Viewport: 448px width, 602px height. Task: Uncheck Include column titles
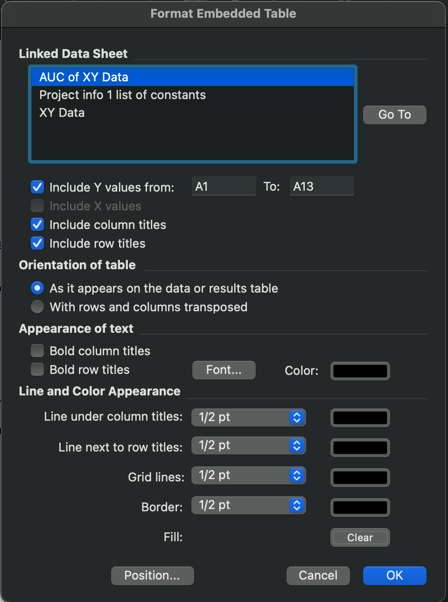[x=37, y=224]
